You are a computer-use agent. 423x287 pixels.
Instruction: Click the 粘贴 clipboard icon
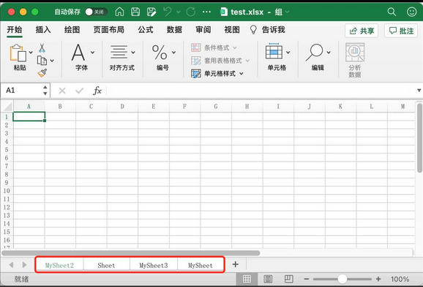click(18, 53)
